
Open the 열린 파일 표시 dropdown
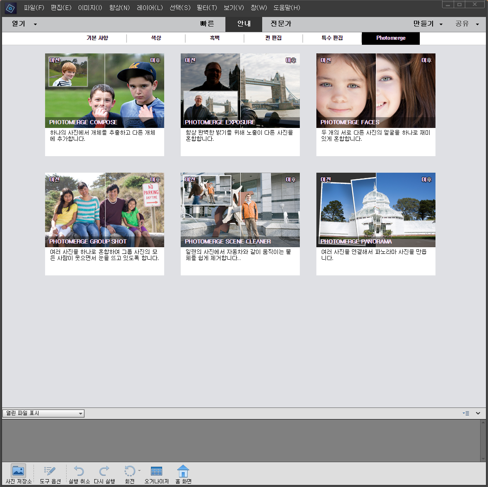tap(43, 413)
